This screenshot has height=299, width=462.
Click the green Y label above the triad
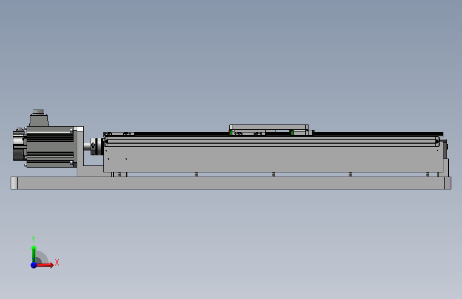tap(34, 239)
